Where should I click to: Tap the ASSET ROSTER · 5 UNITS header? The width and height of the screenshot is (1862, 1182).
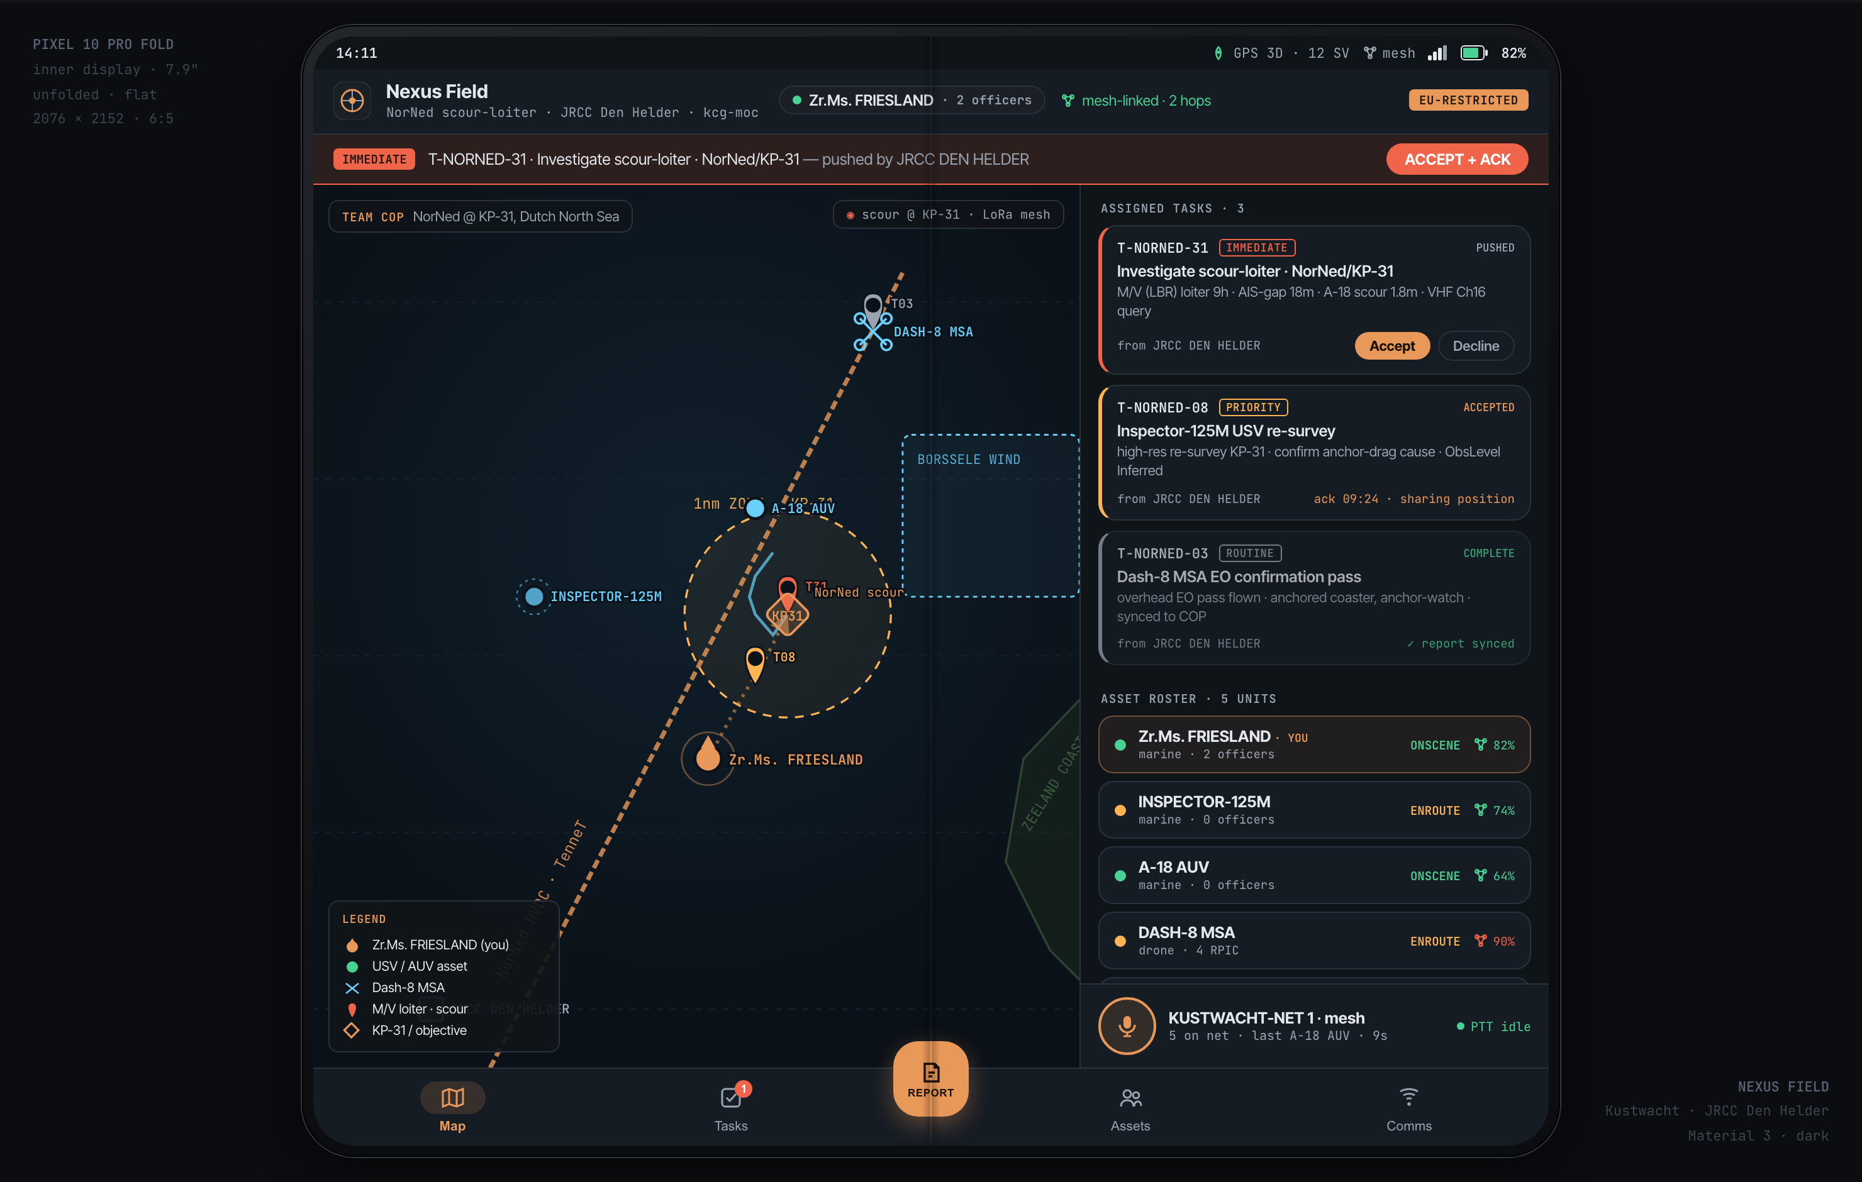tap(1188, 699)
